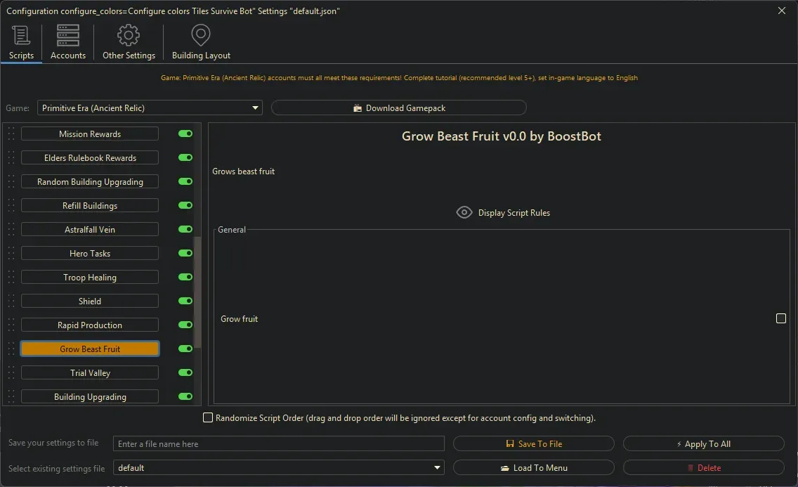Open Other Settings gear icon
The height and width of the screenshot is (487, 798).
[129, 34]
